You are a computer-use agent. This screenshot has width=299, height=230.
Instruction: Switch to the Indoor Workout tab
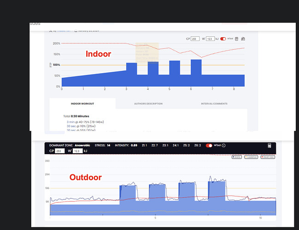[x=82, y=103]
